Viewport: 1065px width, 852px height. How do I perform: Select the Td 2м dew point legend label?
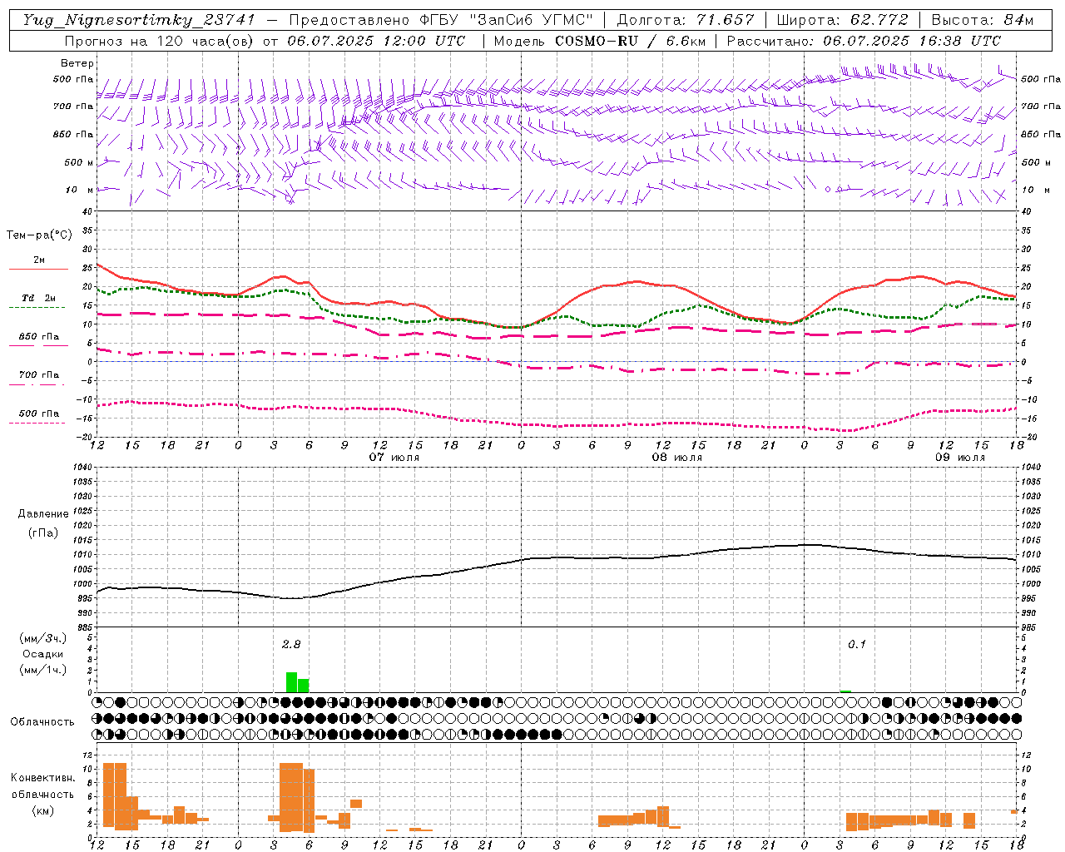pos(39,298)
